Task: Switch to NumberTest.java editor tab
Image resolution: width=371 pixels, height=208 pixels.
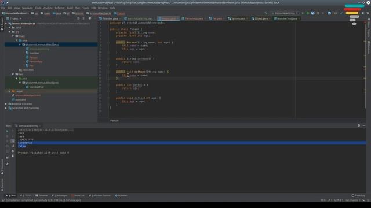Action: click(x=287, y=18)
